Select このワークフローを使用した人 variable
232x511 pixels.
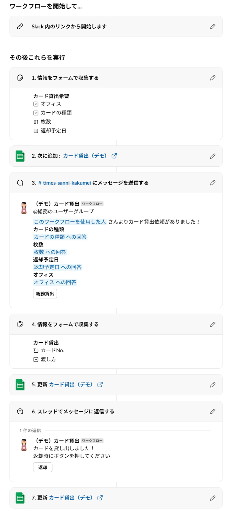click(70, 222)
